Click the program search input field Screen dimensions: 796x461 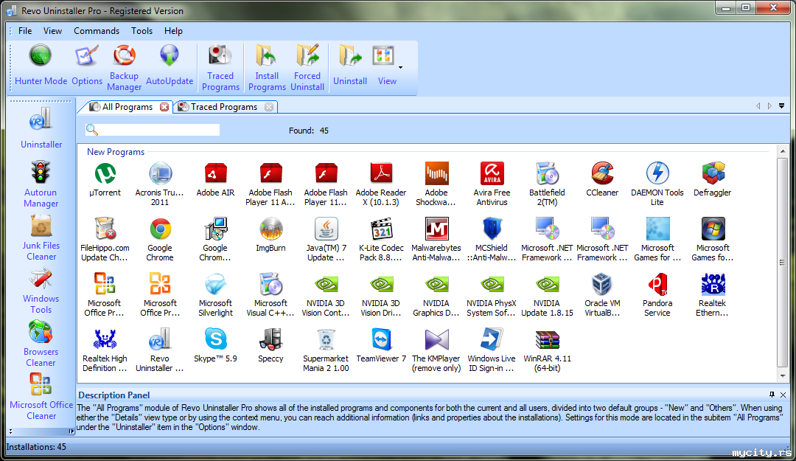point(159,131)
